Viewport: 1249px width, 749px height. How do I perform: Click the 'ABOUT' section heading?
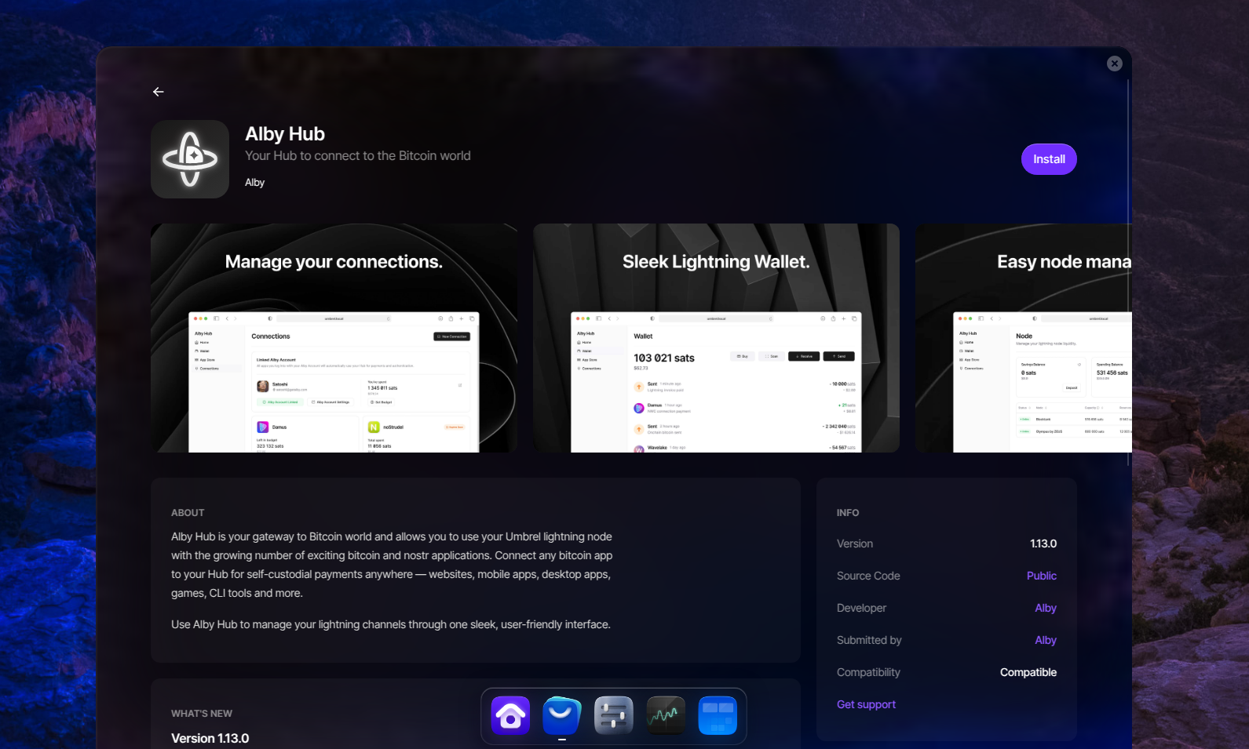click(188, 512)
